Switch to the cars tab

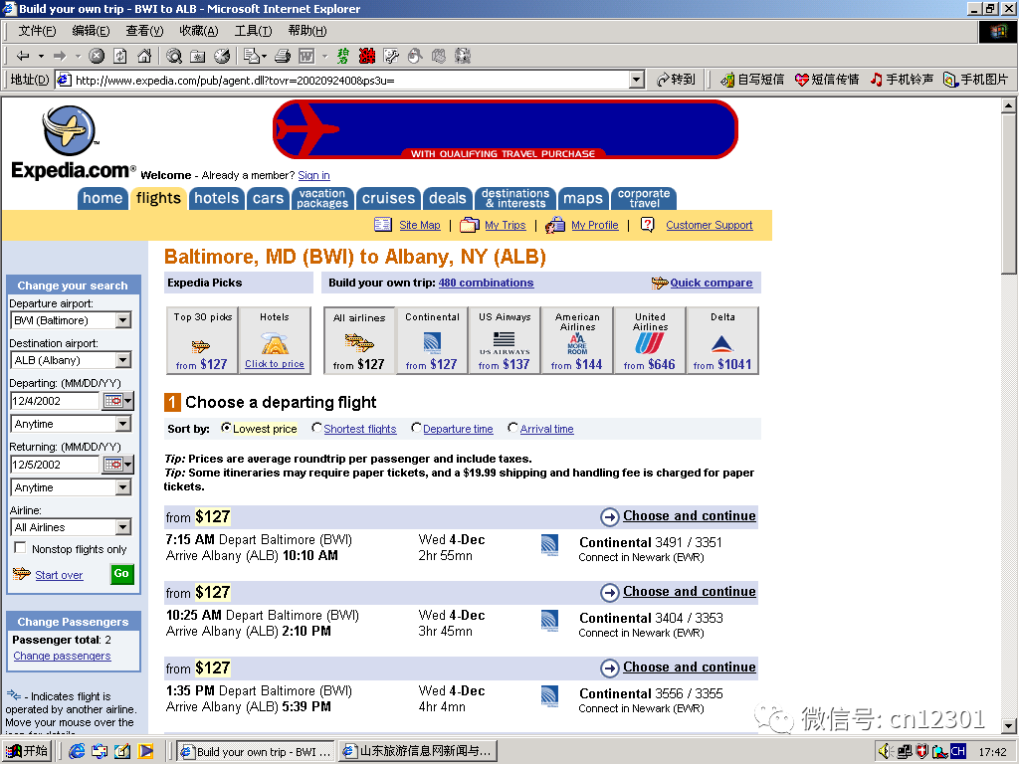click(x=268, y=198)
